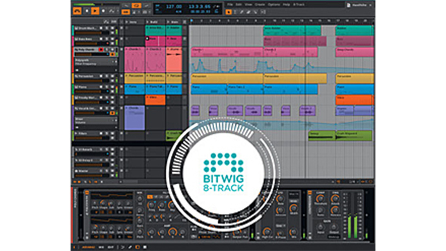446x251 pixels.
Task: Solo the Drum Machine track
Action: tap(107, 28)
